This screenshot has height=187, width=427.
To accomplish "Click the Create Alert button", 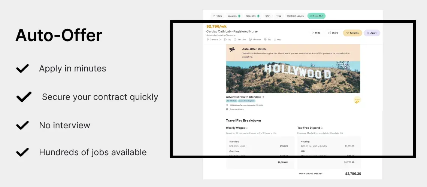I will pos(317,16).
